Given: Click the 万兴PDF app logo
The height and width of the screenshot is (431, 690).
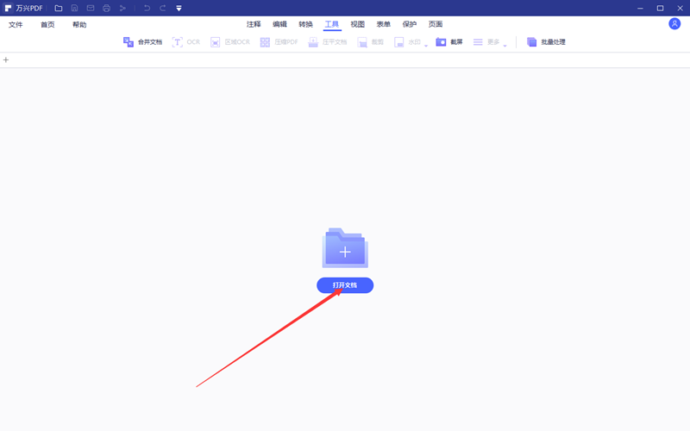Looking at the screenshot, I should click(8, 8).
